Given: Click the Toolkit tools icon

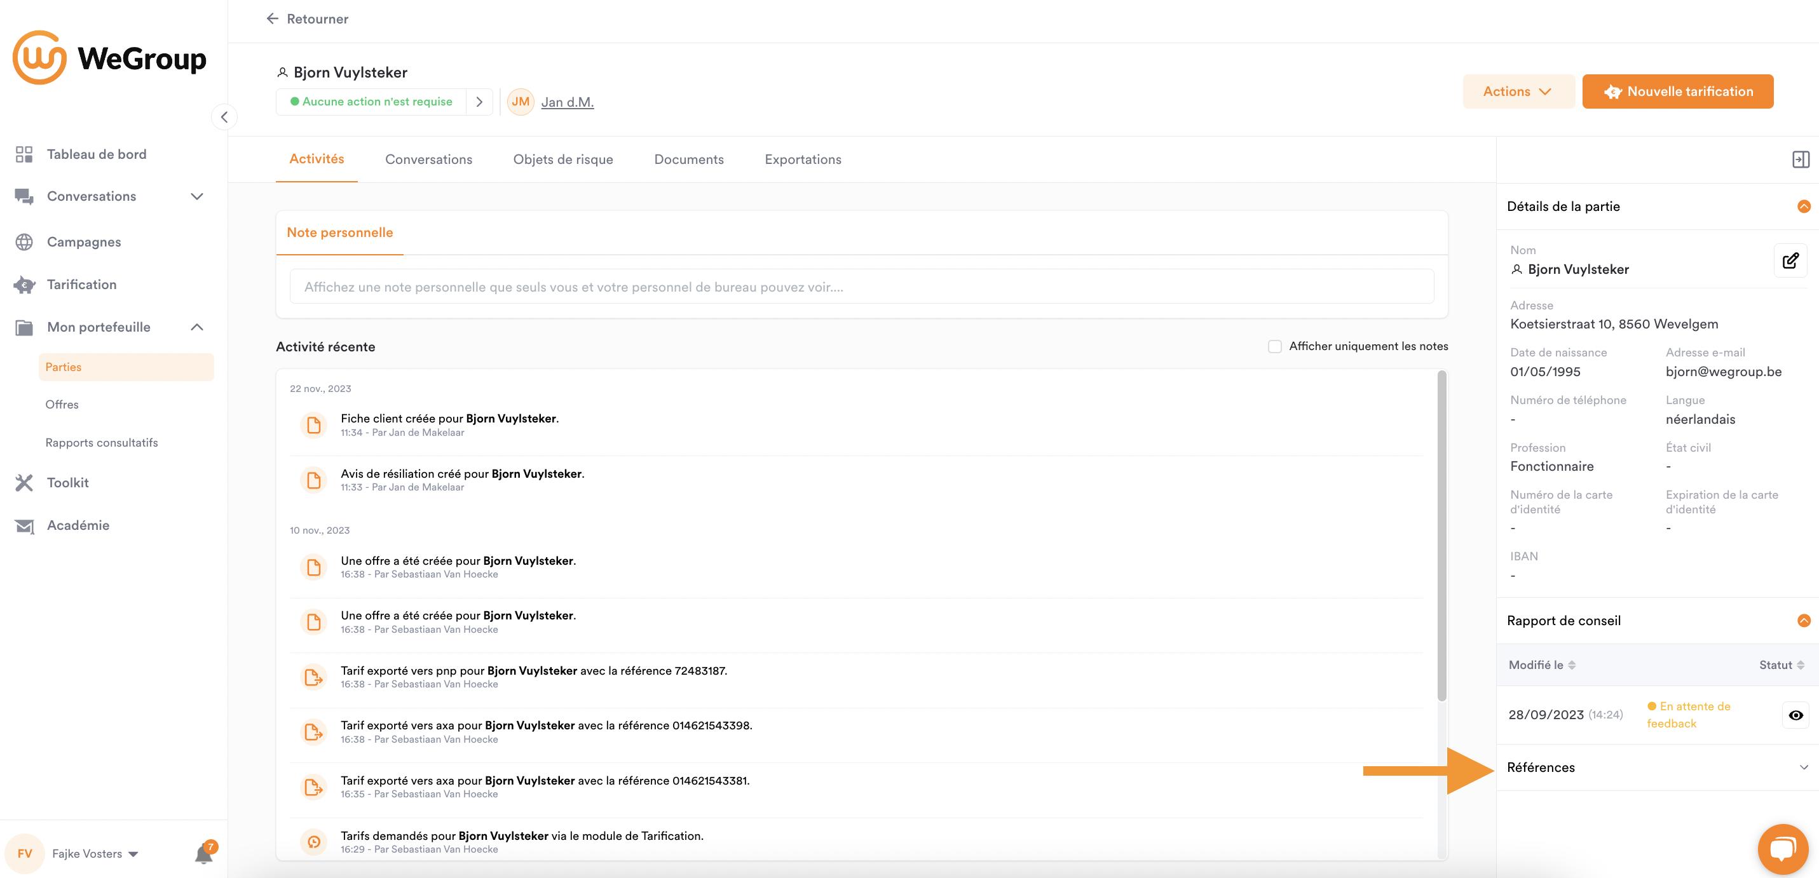Looking at the screenshot, I should coord(24,483).
